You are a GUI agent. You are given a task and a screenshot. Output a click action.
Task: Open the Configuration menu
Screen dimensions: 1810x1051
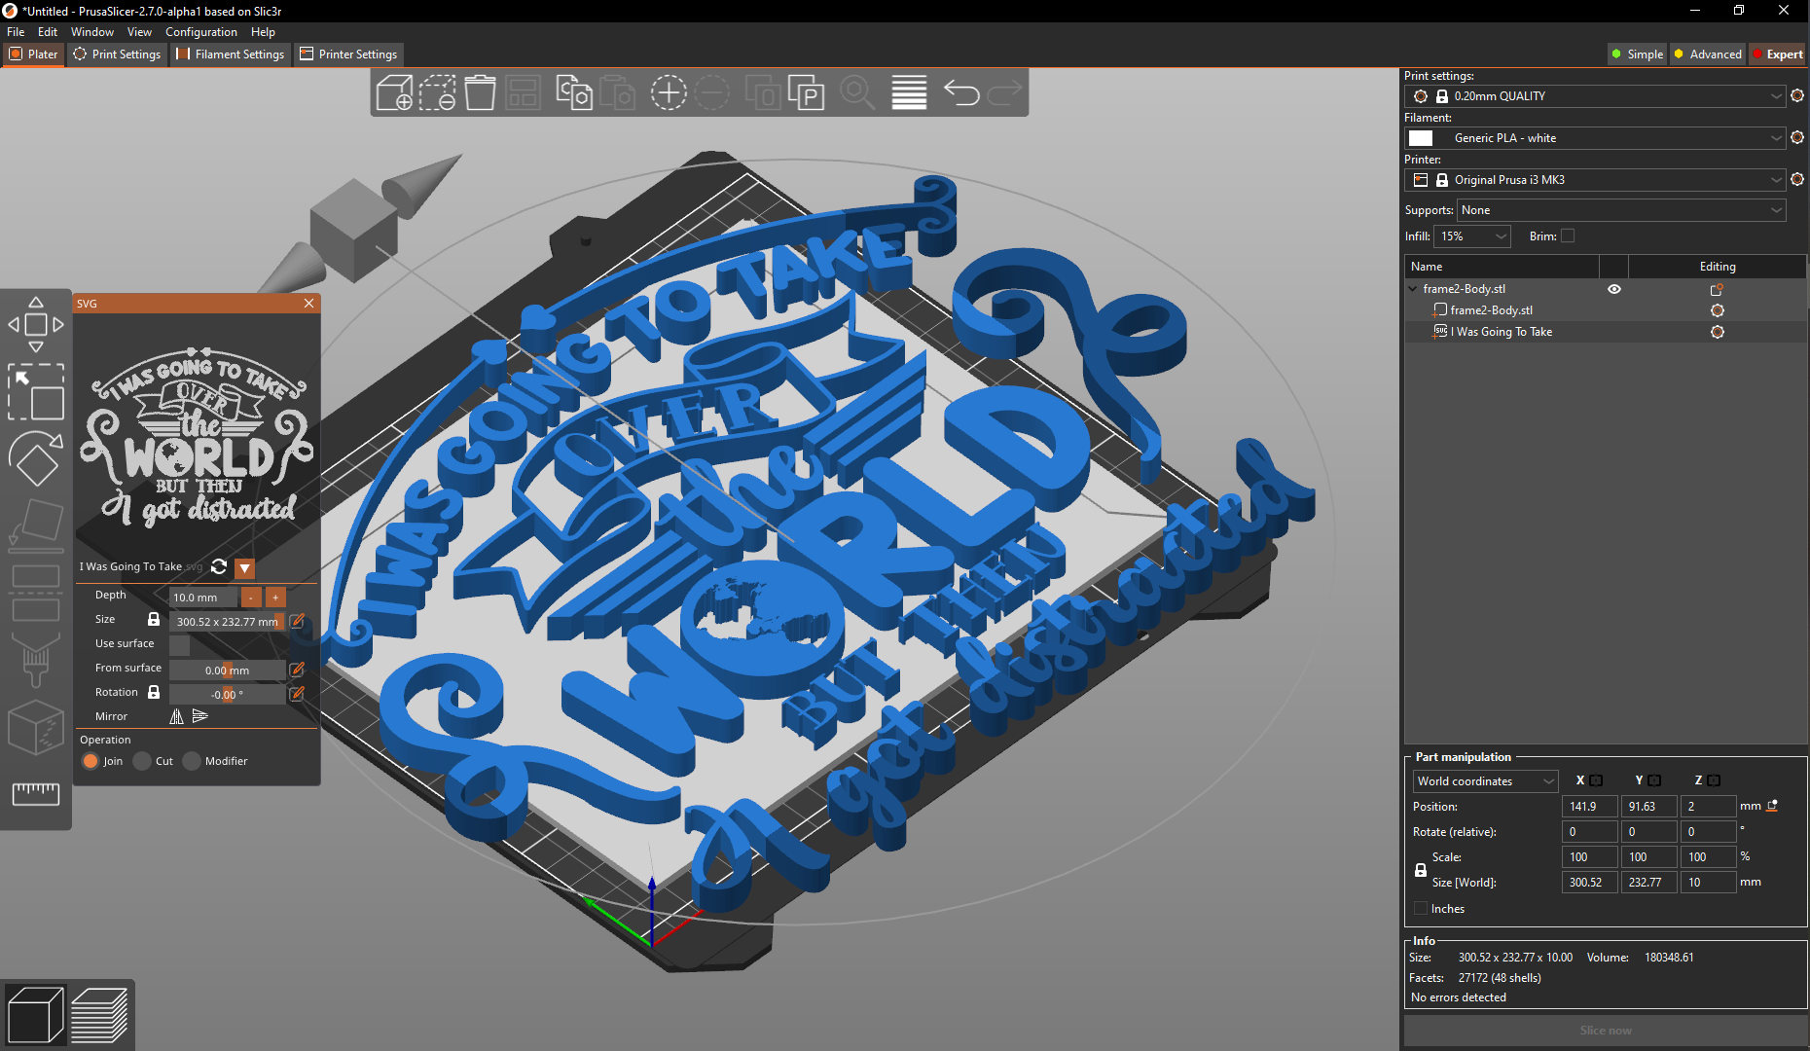point(200,31)
